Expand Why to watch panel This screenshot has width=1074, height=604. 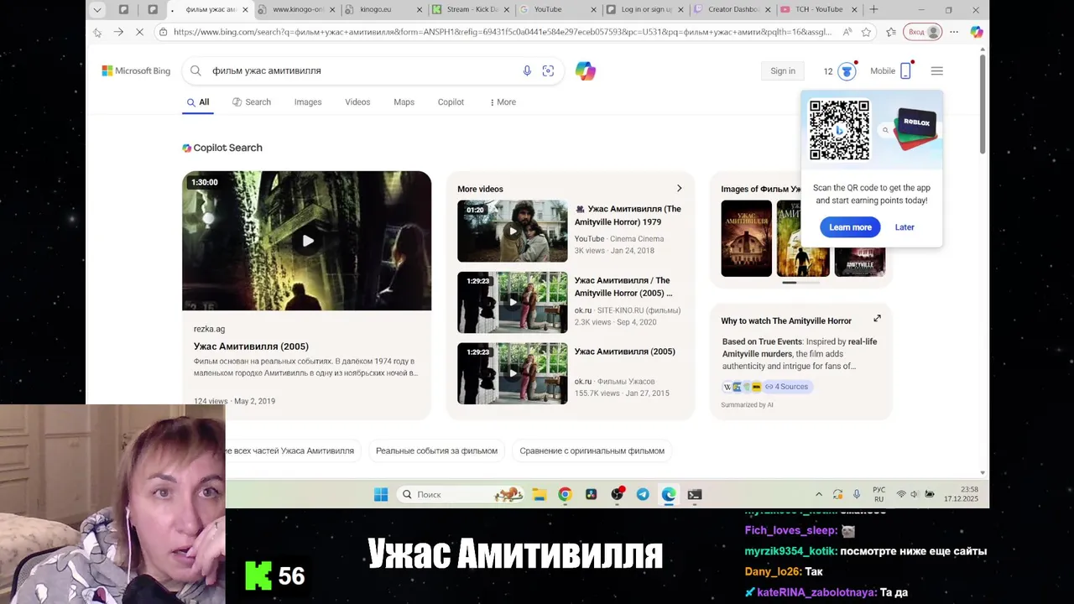[x=877, y=319]
